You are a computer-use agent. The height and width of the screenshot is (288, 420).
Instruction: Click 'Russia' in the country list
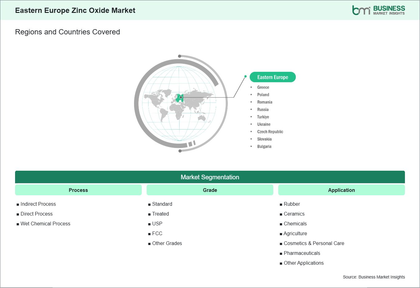pos(263,110)
